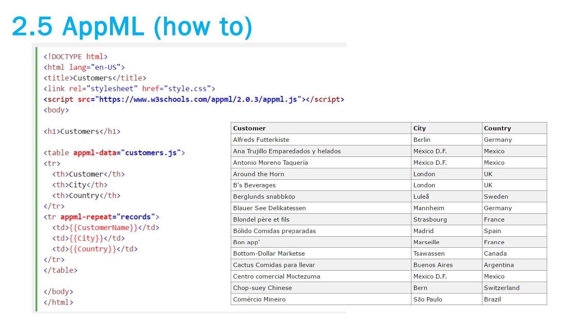This screenshot has width=568, height=320.
Task: Click the <!DOCTYPE html> line in code
Action: click(75, 57)
